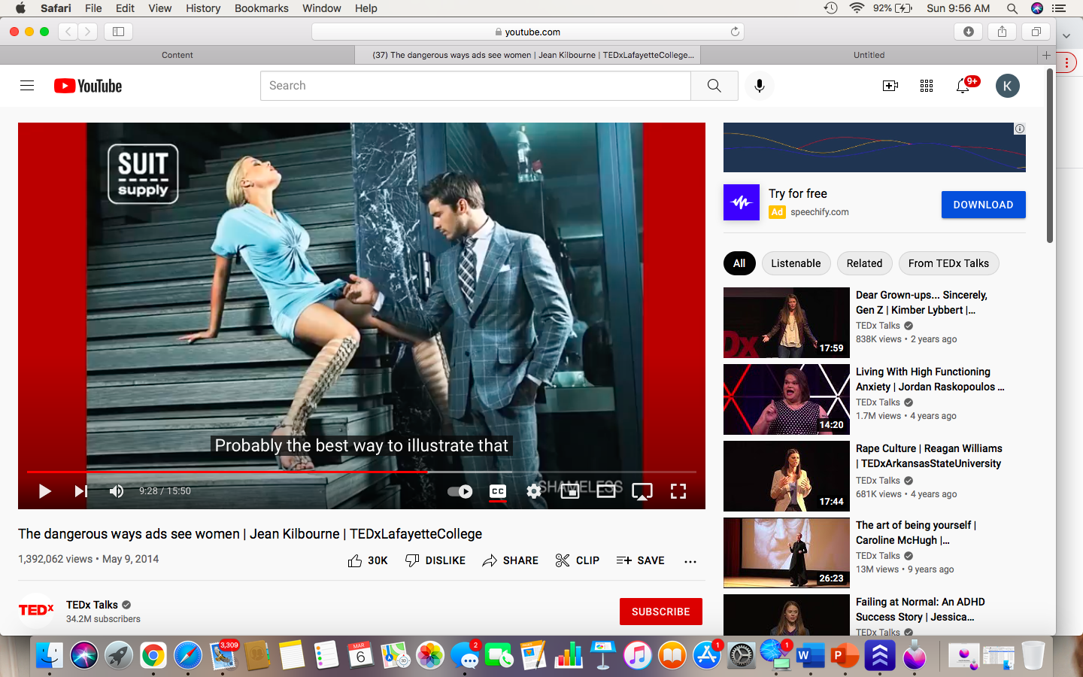The height and width of the screenshot is (677, 1083).
Task: Select the All filter chip
Action: point(739,263)
